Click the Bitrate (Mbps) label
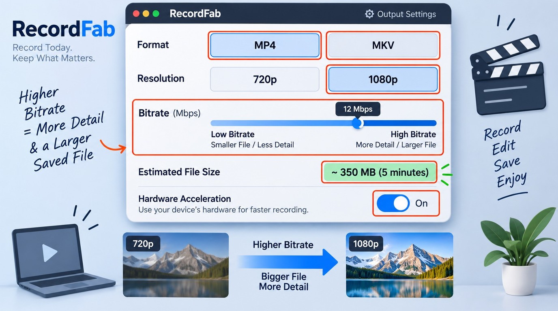558x311 pixels. pos(170,113)
